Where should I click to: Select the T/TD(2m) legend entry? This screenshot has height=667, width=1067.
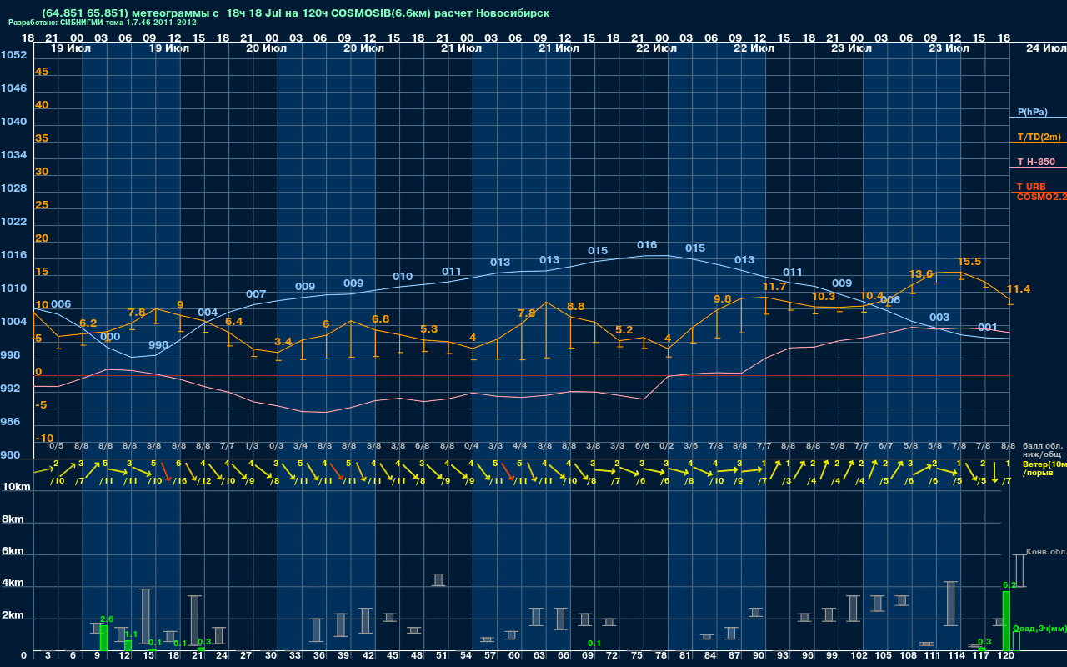[1039, 137]
